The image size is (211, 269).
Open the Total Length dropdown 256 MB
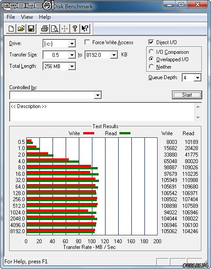[72, 66]
